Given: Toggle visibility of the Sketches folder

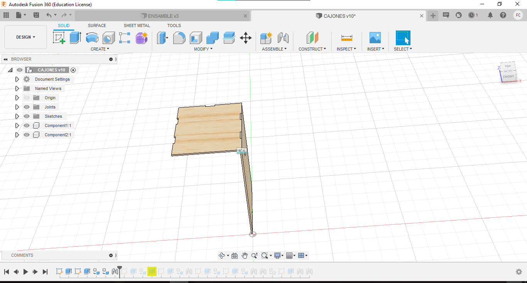Looking at the screenshot, I should pyautogui.click(x=27, y=116).
